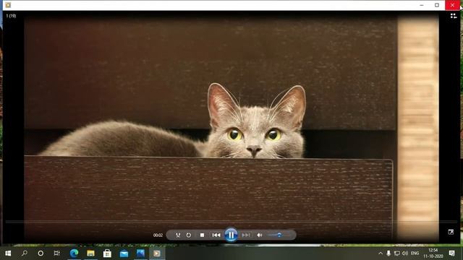Open the fullscreen view icon

[451, 233]
